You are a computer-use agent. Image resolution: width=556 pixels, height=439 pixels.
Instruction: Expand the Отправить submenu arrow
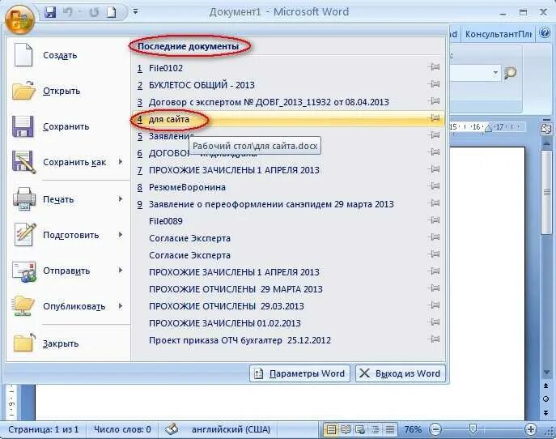(x=121, y=271)
